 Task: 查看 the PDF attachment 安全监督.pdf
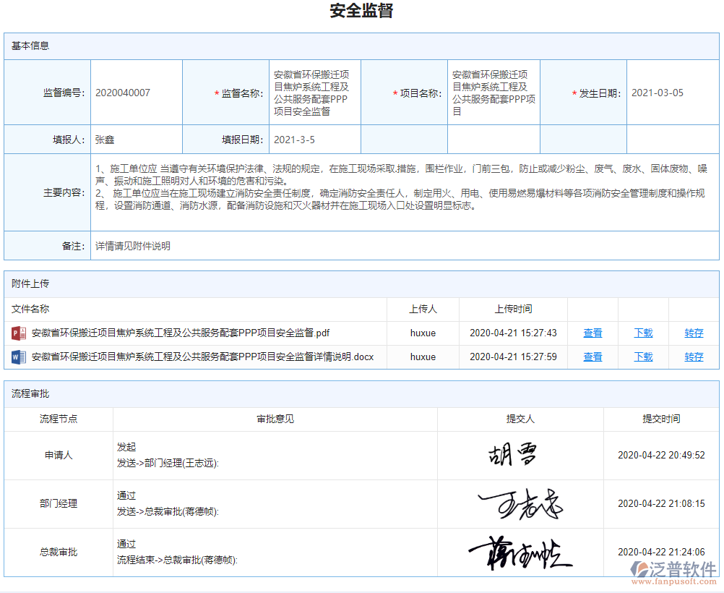592,333
